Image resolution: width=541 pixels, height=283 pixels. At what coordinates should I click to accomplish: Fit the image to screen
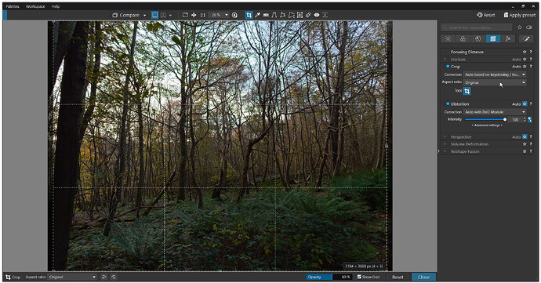(185, 15)
